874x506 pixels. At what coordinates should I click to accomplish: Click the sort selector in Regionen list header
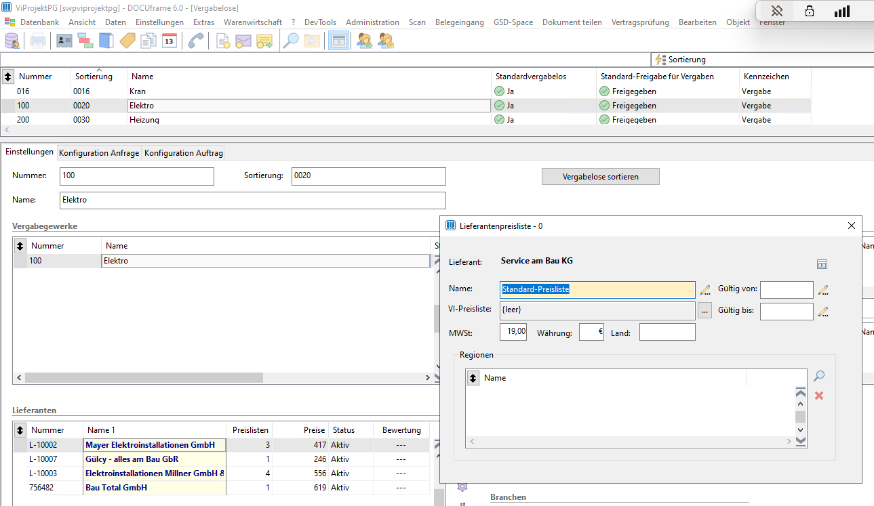(473, 378)
